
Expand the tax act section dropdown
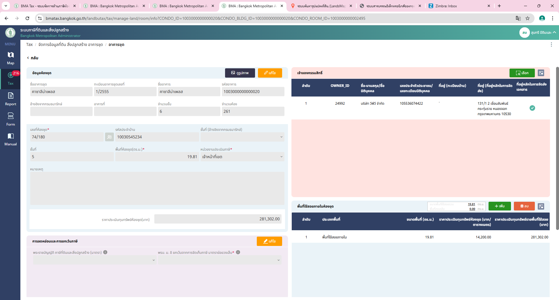coord(94,260)
